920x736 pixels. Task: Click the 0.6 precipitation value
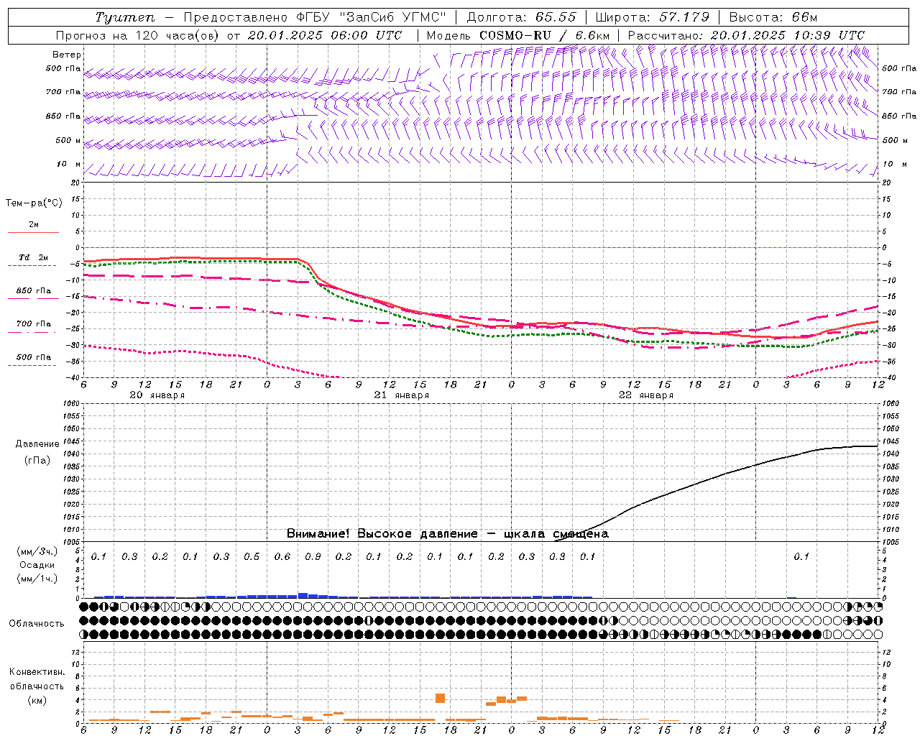[282, 556]
